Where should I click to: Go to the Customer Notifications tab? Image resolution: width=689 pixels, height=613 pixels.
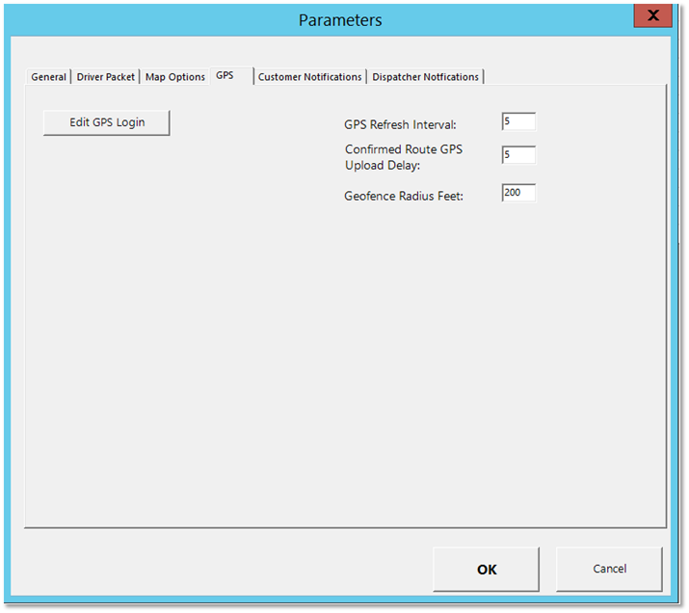[x=309, y=77]
